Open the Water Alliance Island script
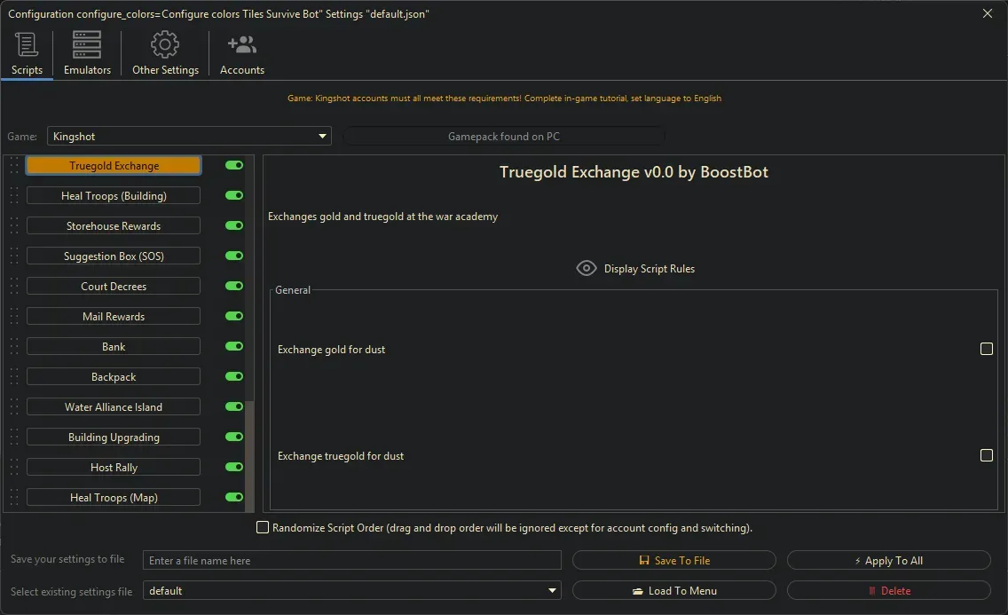This screenshot has height=615, width=1008. 113,406
